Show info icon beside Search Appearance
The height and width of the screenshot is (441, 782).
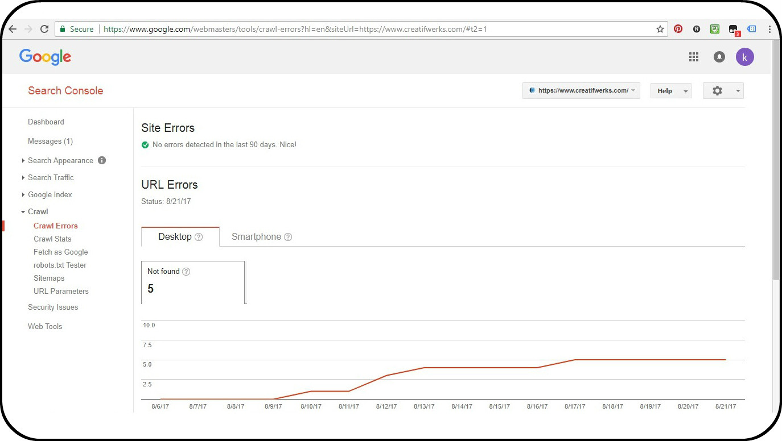click(x=102, y=160)
